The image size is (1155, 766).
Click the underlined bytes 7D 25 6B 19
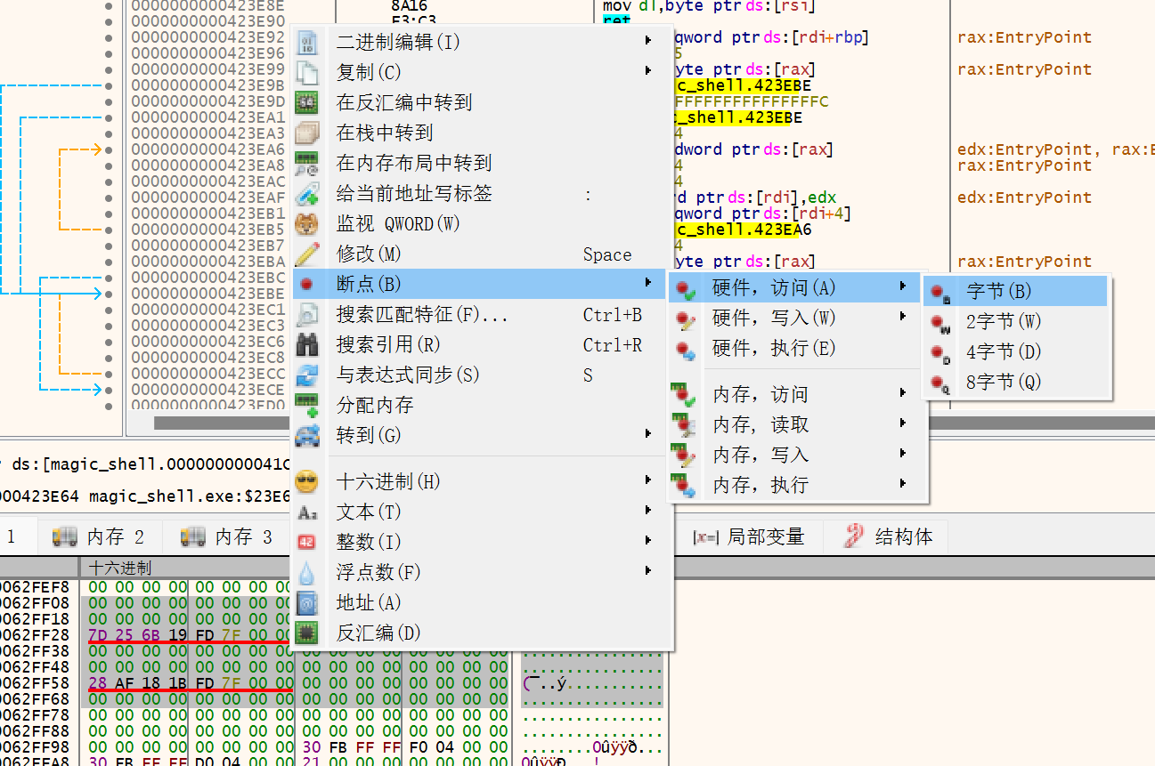click(x=138, y=634)
